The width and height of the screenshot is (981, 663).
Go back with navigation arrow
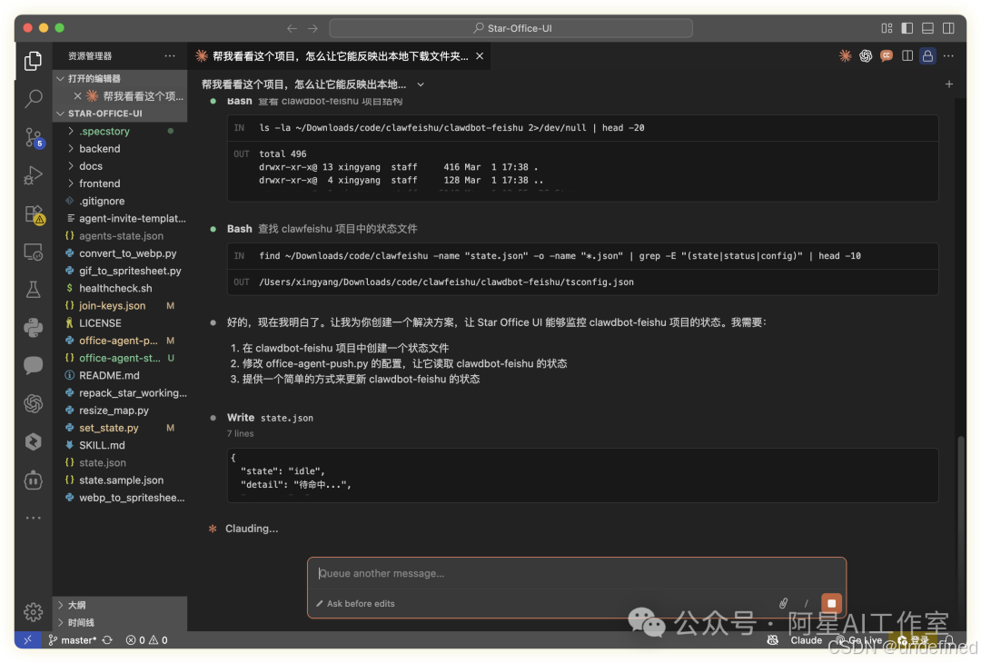292,28
